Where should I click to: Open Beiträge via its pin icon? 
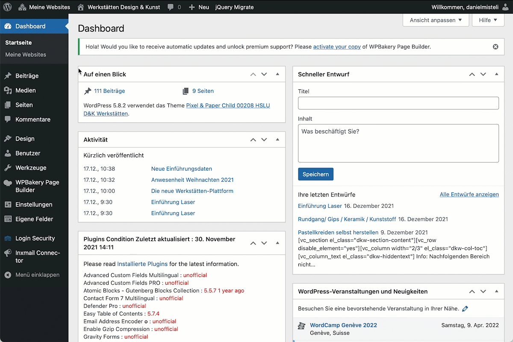pos(8,76)
